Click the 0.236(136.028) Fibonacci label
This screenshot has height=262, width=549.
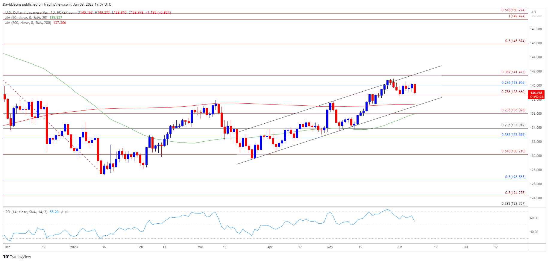(513, 110)
